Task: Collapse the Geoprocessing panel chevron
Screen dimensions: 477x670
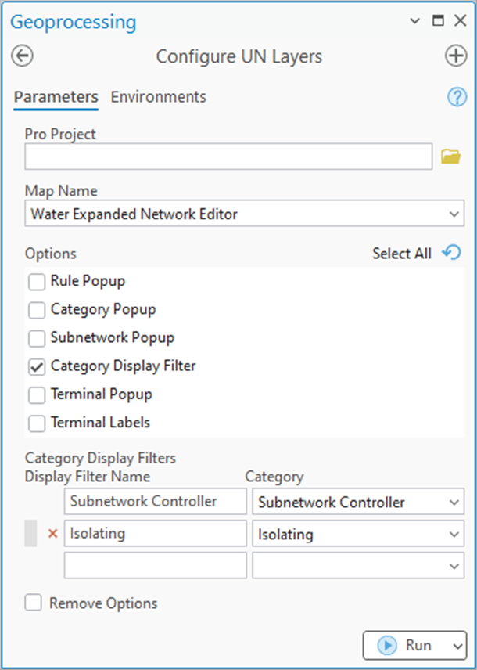Action: coord(414,21)
